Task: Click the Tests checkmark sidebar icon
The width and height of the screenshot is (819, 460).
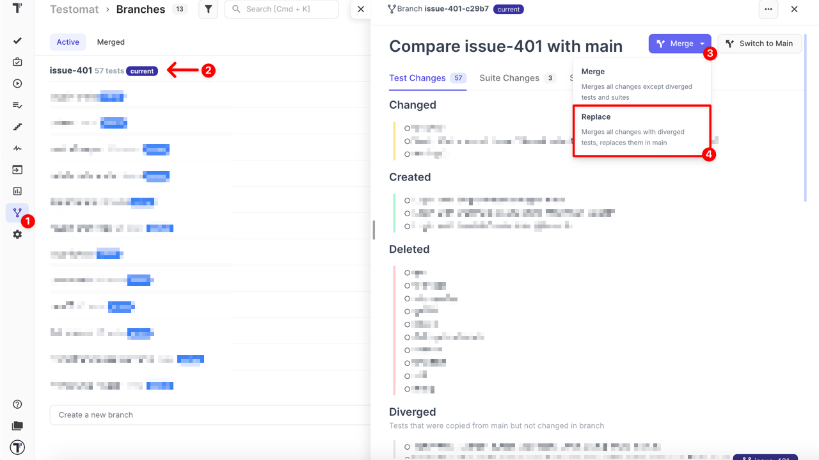Action: tap(17, 41)
